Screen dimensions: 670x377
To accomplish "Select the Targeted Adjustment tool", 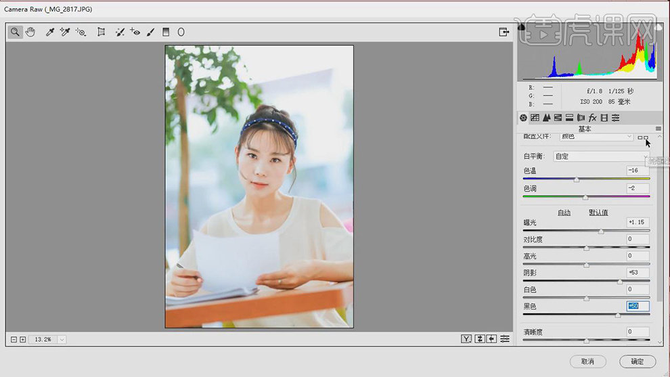I will click(x=81, y=32).
